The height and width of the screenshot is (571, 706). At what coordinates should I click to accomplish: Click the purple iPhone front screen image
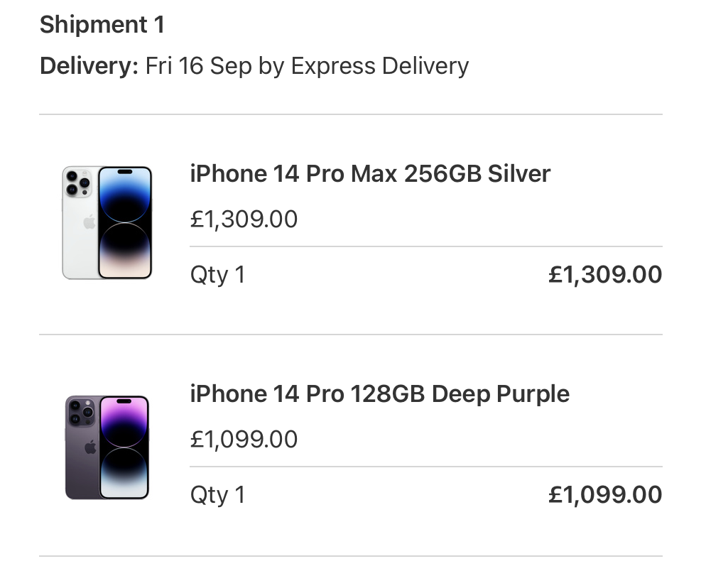click(124, 447)
